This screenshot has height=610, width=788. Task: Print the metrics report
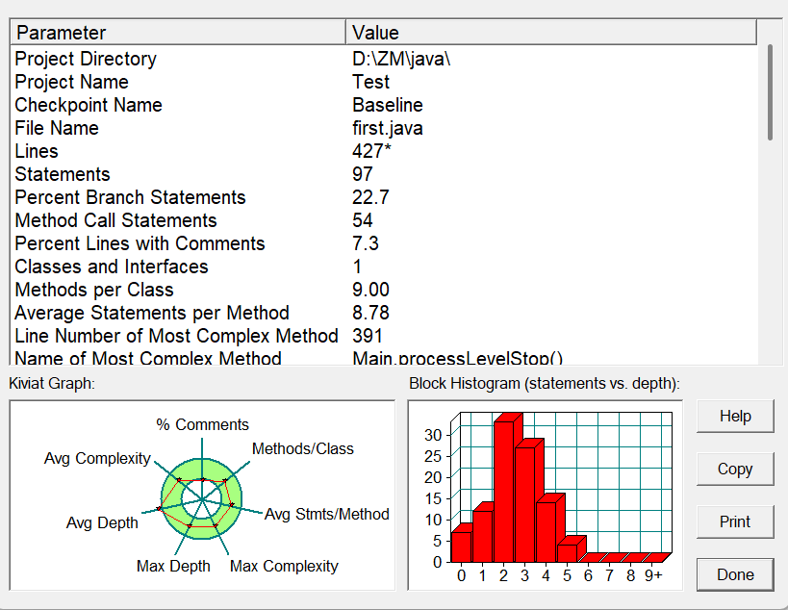click(x=735, y=521)
